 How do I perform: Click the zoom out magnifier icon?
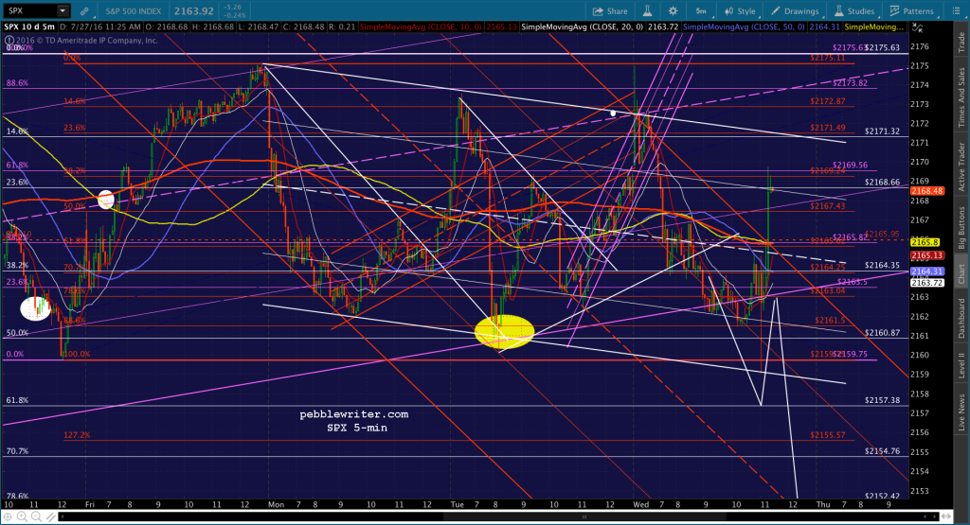[x=36, y=517]
